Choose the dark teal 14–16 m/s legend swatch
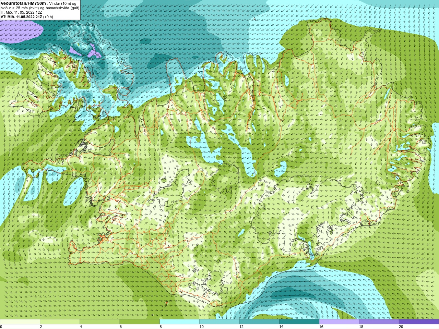This screenshot has width=439, height=329. coord(299,322)
